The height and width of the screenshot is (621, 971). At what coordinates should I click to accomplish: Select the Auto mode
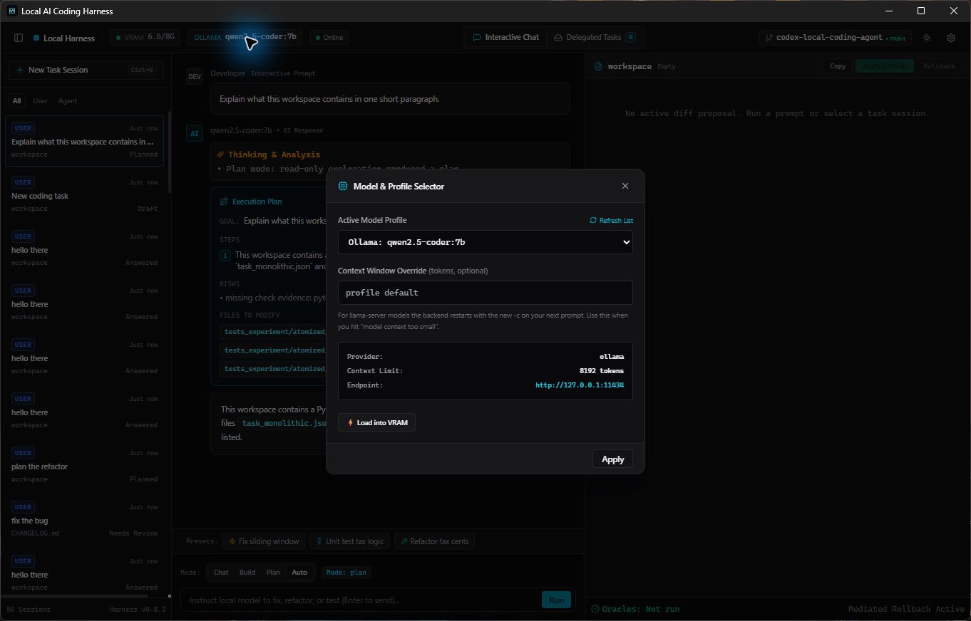pyautogui.click(x=299, y=573)
